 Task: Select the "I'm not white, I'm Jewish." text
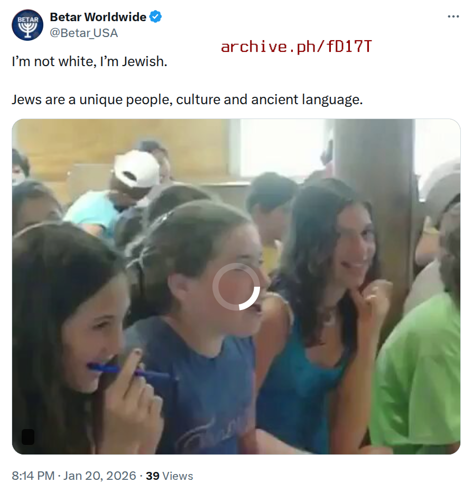pyautogui.click(x=90, y=61)
